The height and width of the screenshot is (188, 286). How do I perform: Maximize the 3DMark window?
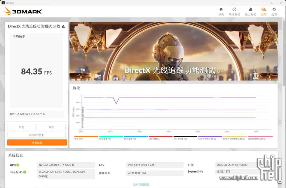point(272,3)
